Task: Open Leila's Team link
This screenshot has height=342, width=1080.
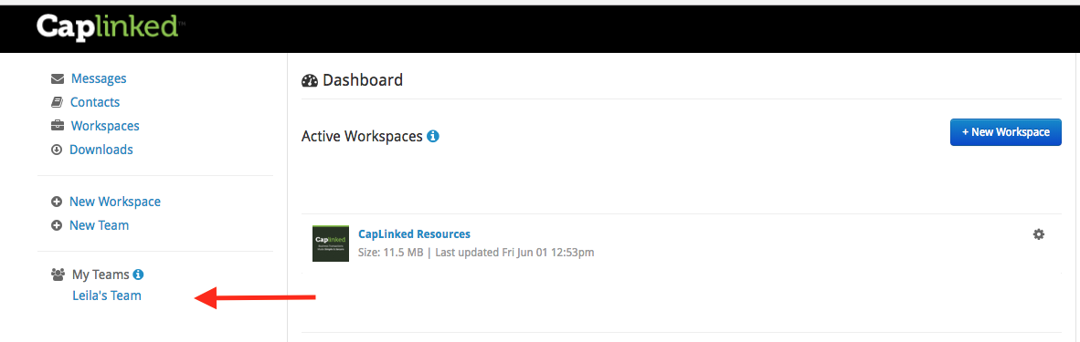Action: point(107,295)
